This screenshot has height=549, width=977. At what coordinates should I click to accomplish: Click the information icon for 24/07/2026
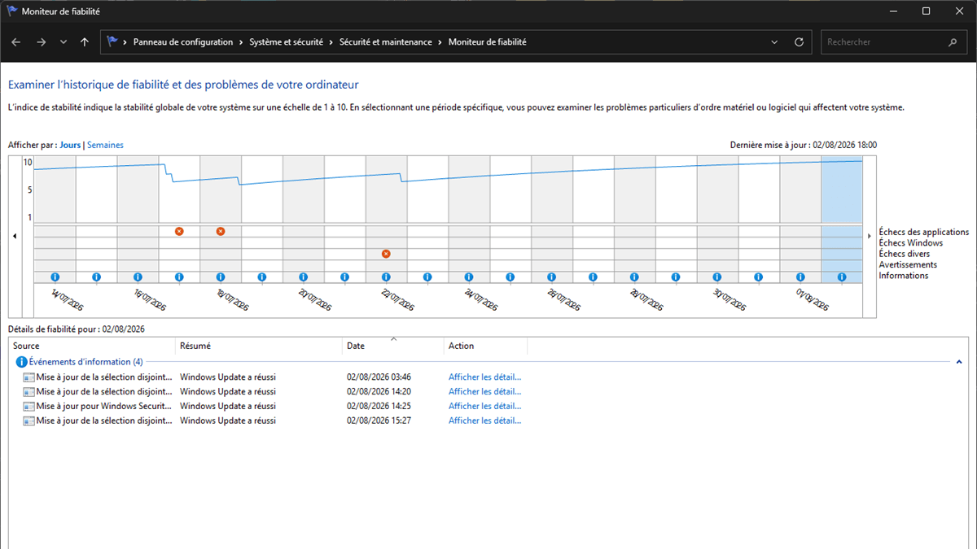point(469,277)
